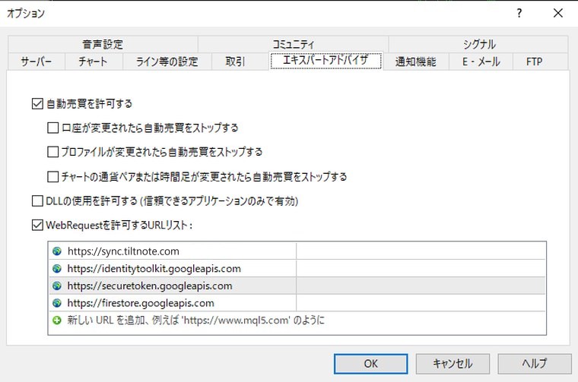
Task: Close the オプション dialog
Action: pyautogui.click(x=558, y=13)
